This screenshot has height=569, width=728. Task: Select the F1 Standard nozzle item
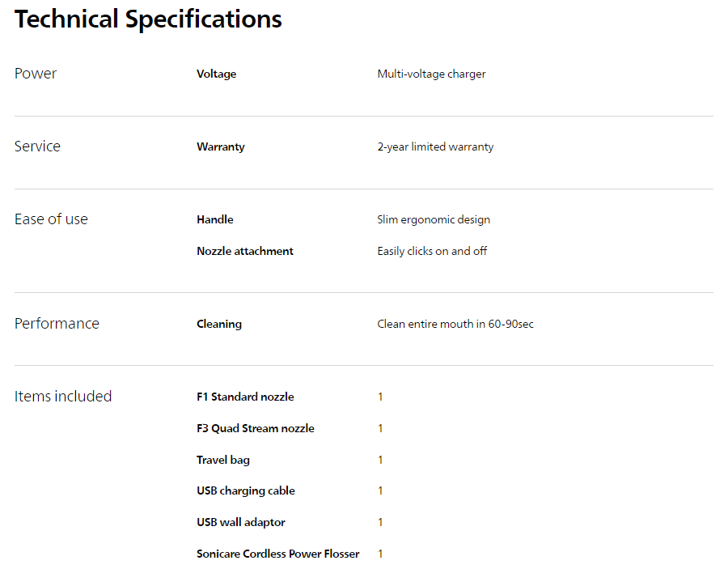(245, 397)
